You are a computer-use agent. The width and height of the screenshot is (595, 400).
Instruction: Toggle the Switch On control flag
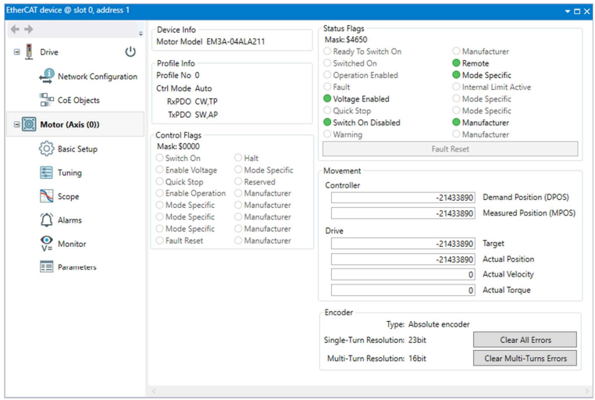tap(160, 158)
